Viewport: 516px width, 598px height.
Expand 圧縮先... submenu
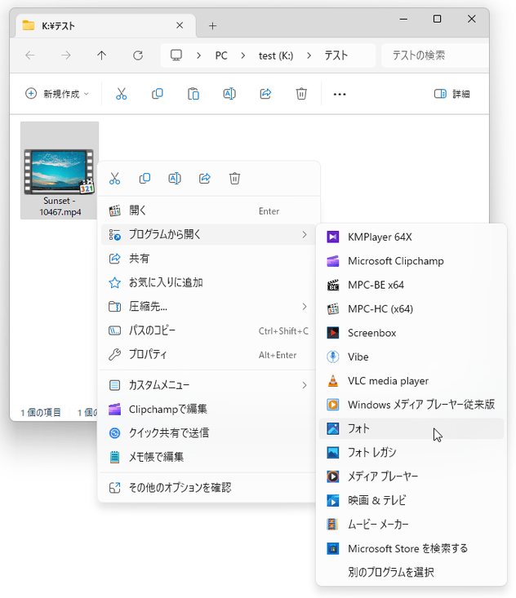pyautogui.click(x=208, y=307)
